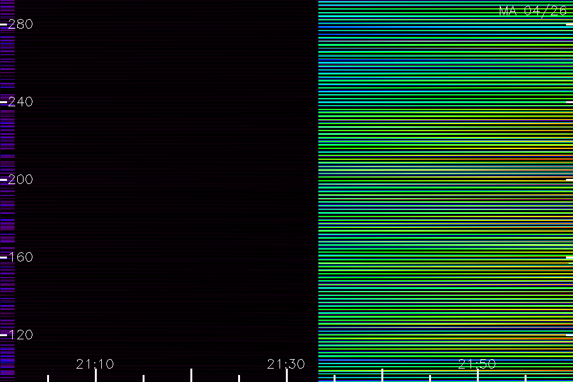573x382 pixels.
Task: Click the 21:10 time axis label
Action: pos(95,364)
